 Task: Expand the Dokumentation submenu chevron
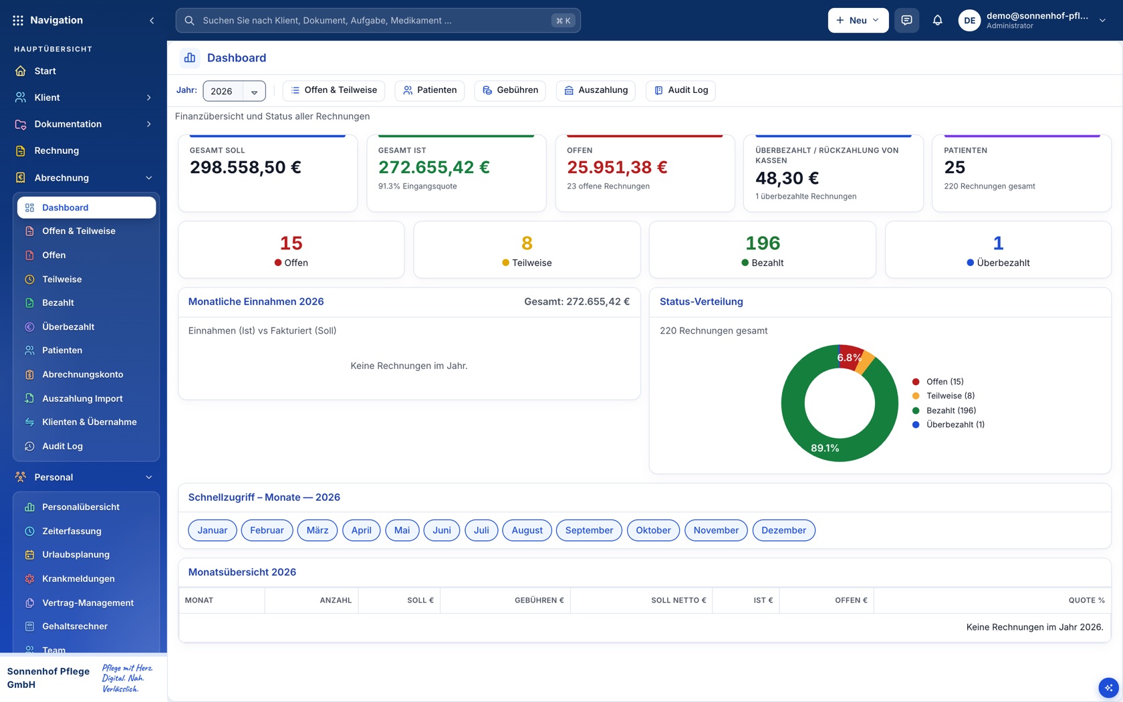(x=148, y=124)
